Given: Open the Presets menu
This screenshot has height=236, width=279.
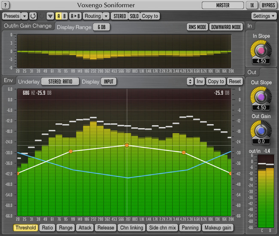Looking at the screenshot, I should 12,16.
